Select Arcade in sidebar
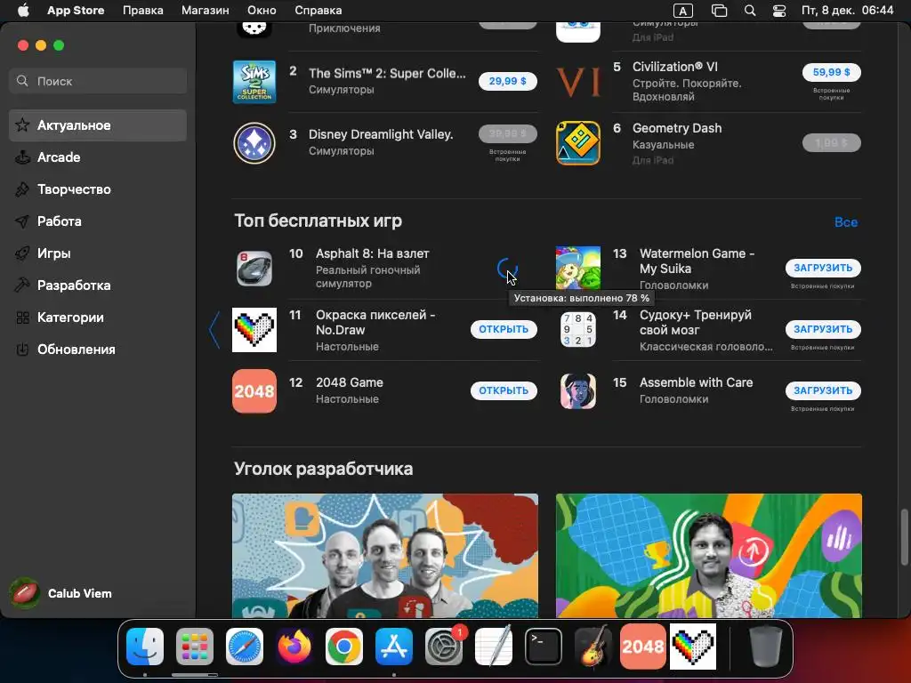Image resolution: width=911 pixels, height=683 pixels. (x=98, y=157)
